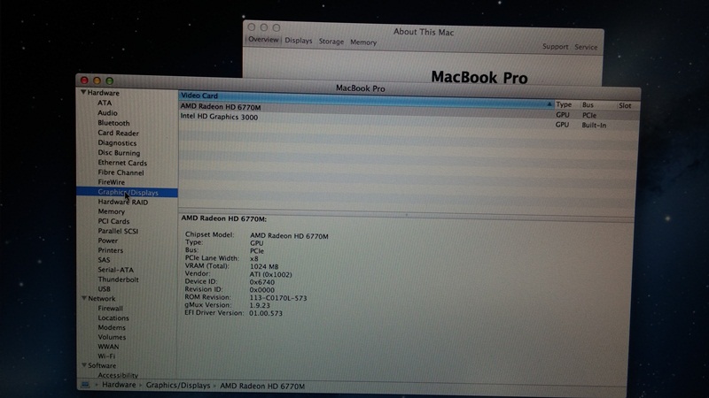Choose Bluetooth from the Hardware list
The image size is (709, 398).
pyautogui.click(x=113, y=123)
